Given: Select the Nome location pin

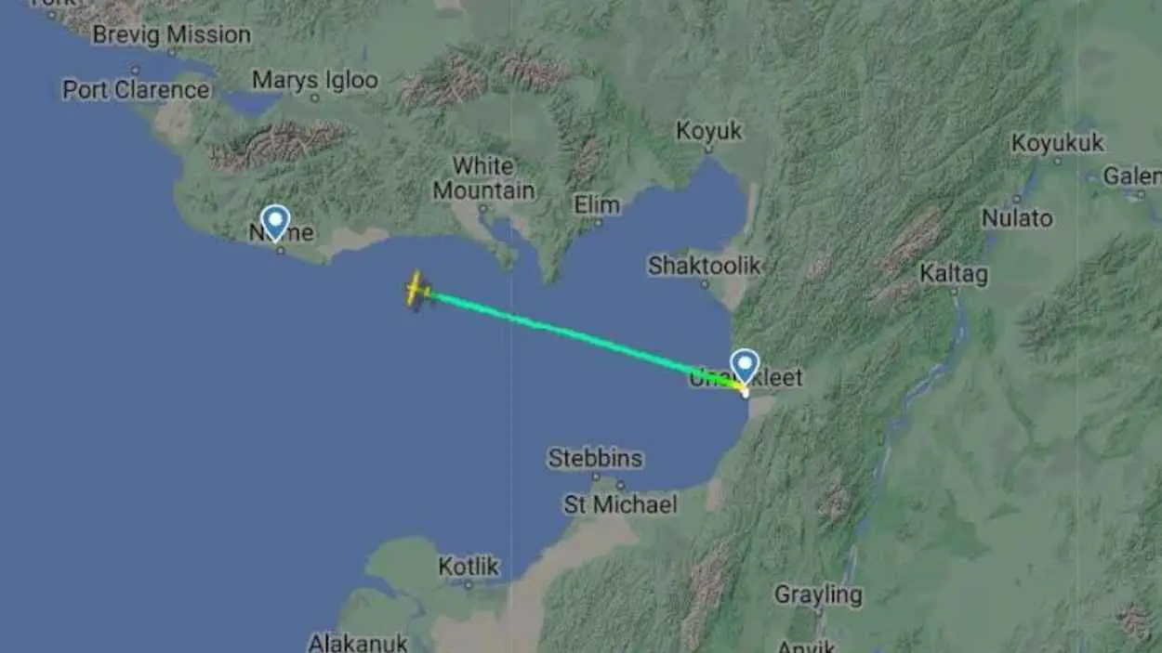Looking at the screenshot, I should click(x=275, y=223).
